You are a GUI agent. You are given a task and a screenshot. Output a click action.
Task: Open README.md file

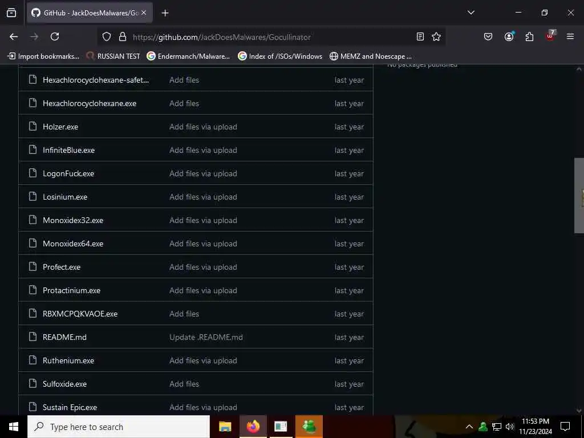tap(64, 338)
